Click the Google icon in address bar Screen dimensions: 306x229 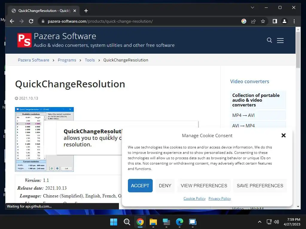[x=244, y=21]
